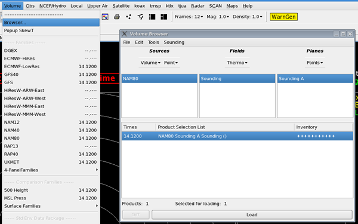Image resolution: width=358 pixels, height=224 pixels.
Task: Open the Frames: 12 dropdown
Action: 189,17
